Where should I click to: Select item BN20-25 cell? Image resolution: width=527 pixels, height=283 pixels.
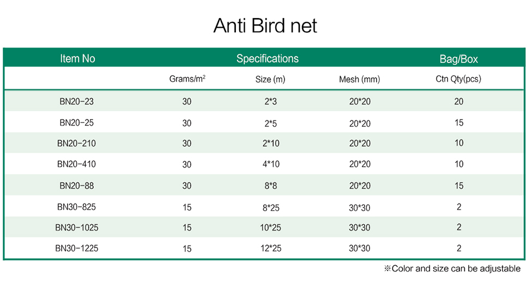point(77,122)
